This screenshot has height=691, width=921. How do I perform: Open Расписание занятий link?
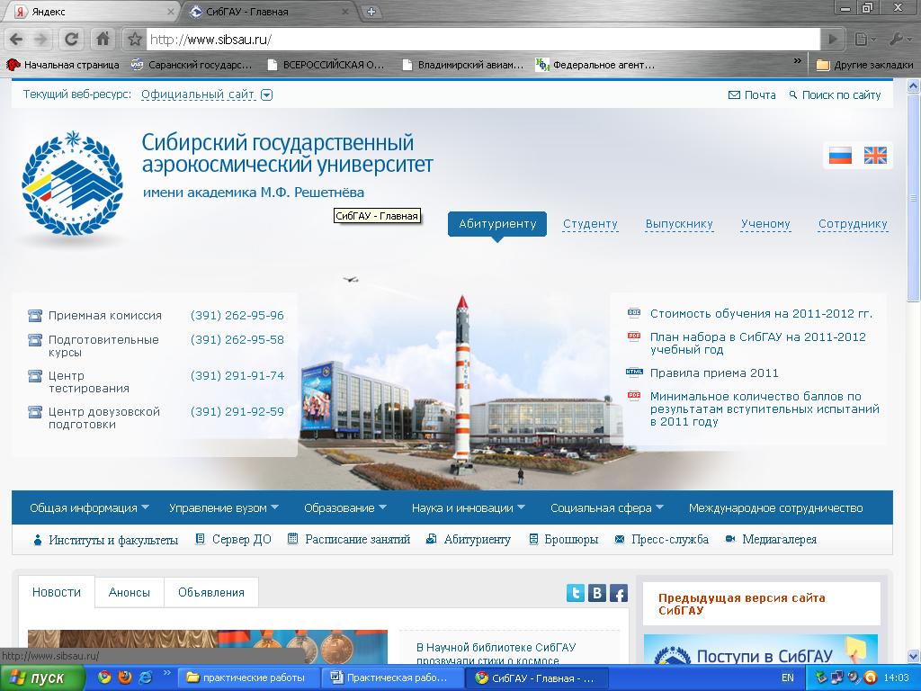(x=349, y=540)
